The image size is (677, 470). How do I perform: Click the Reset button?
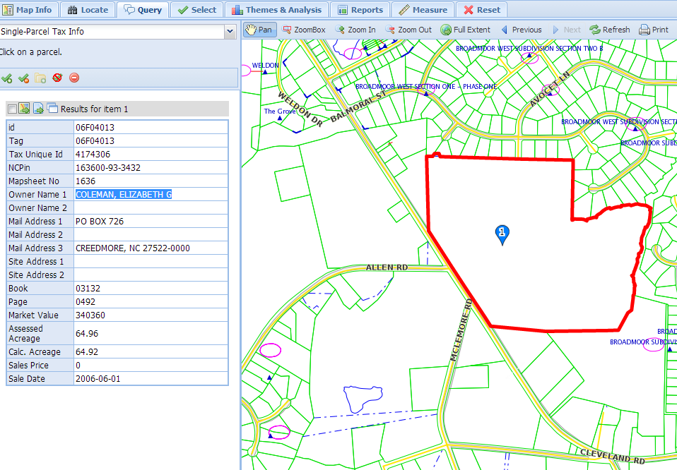click(x=481, y=10)
